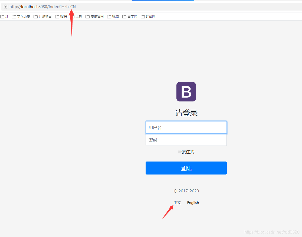Open the IT官网 bookmarks folder
This screenshot has height=237, width=302.
point(148,16)
